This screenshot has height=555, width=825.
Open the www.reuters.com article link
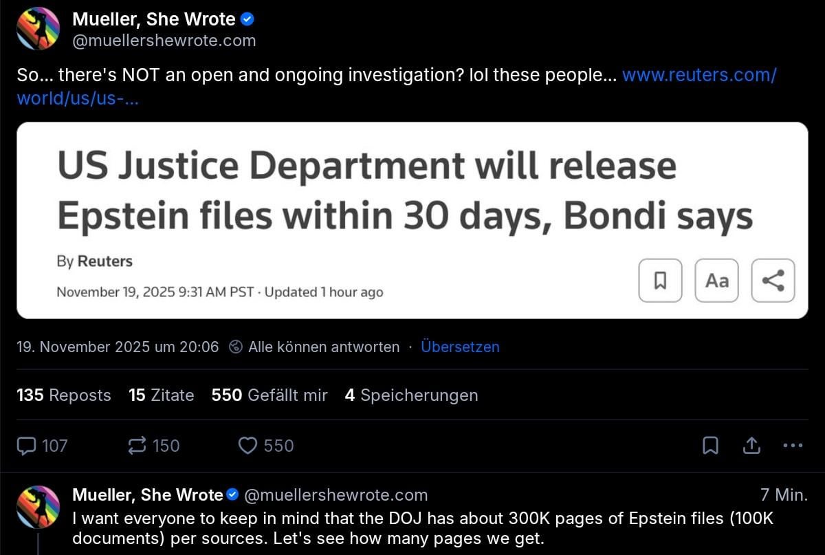pos(698,76)
